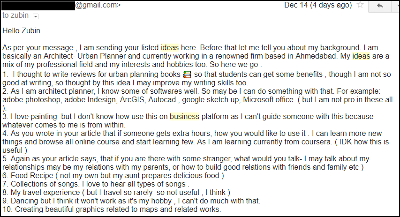Click the 'to zubin' recipient text

(15, 15)
